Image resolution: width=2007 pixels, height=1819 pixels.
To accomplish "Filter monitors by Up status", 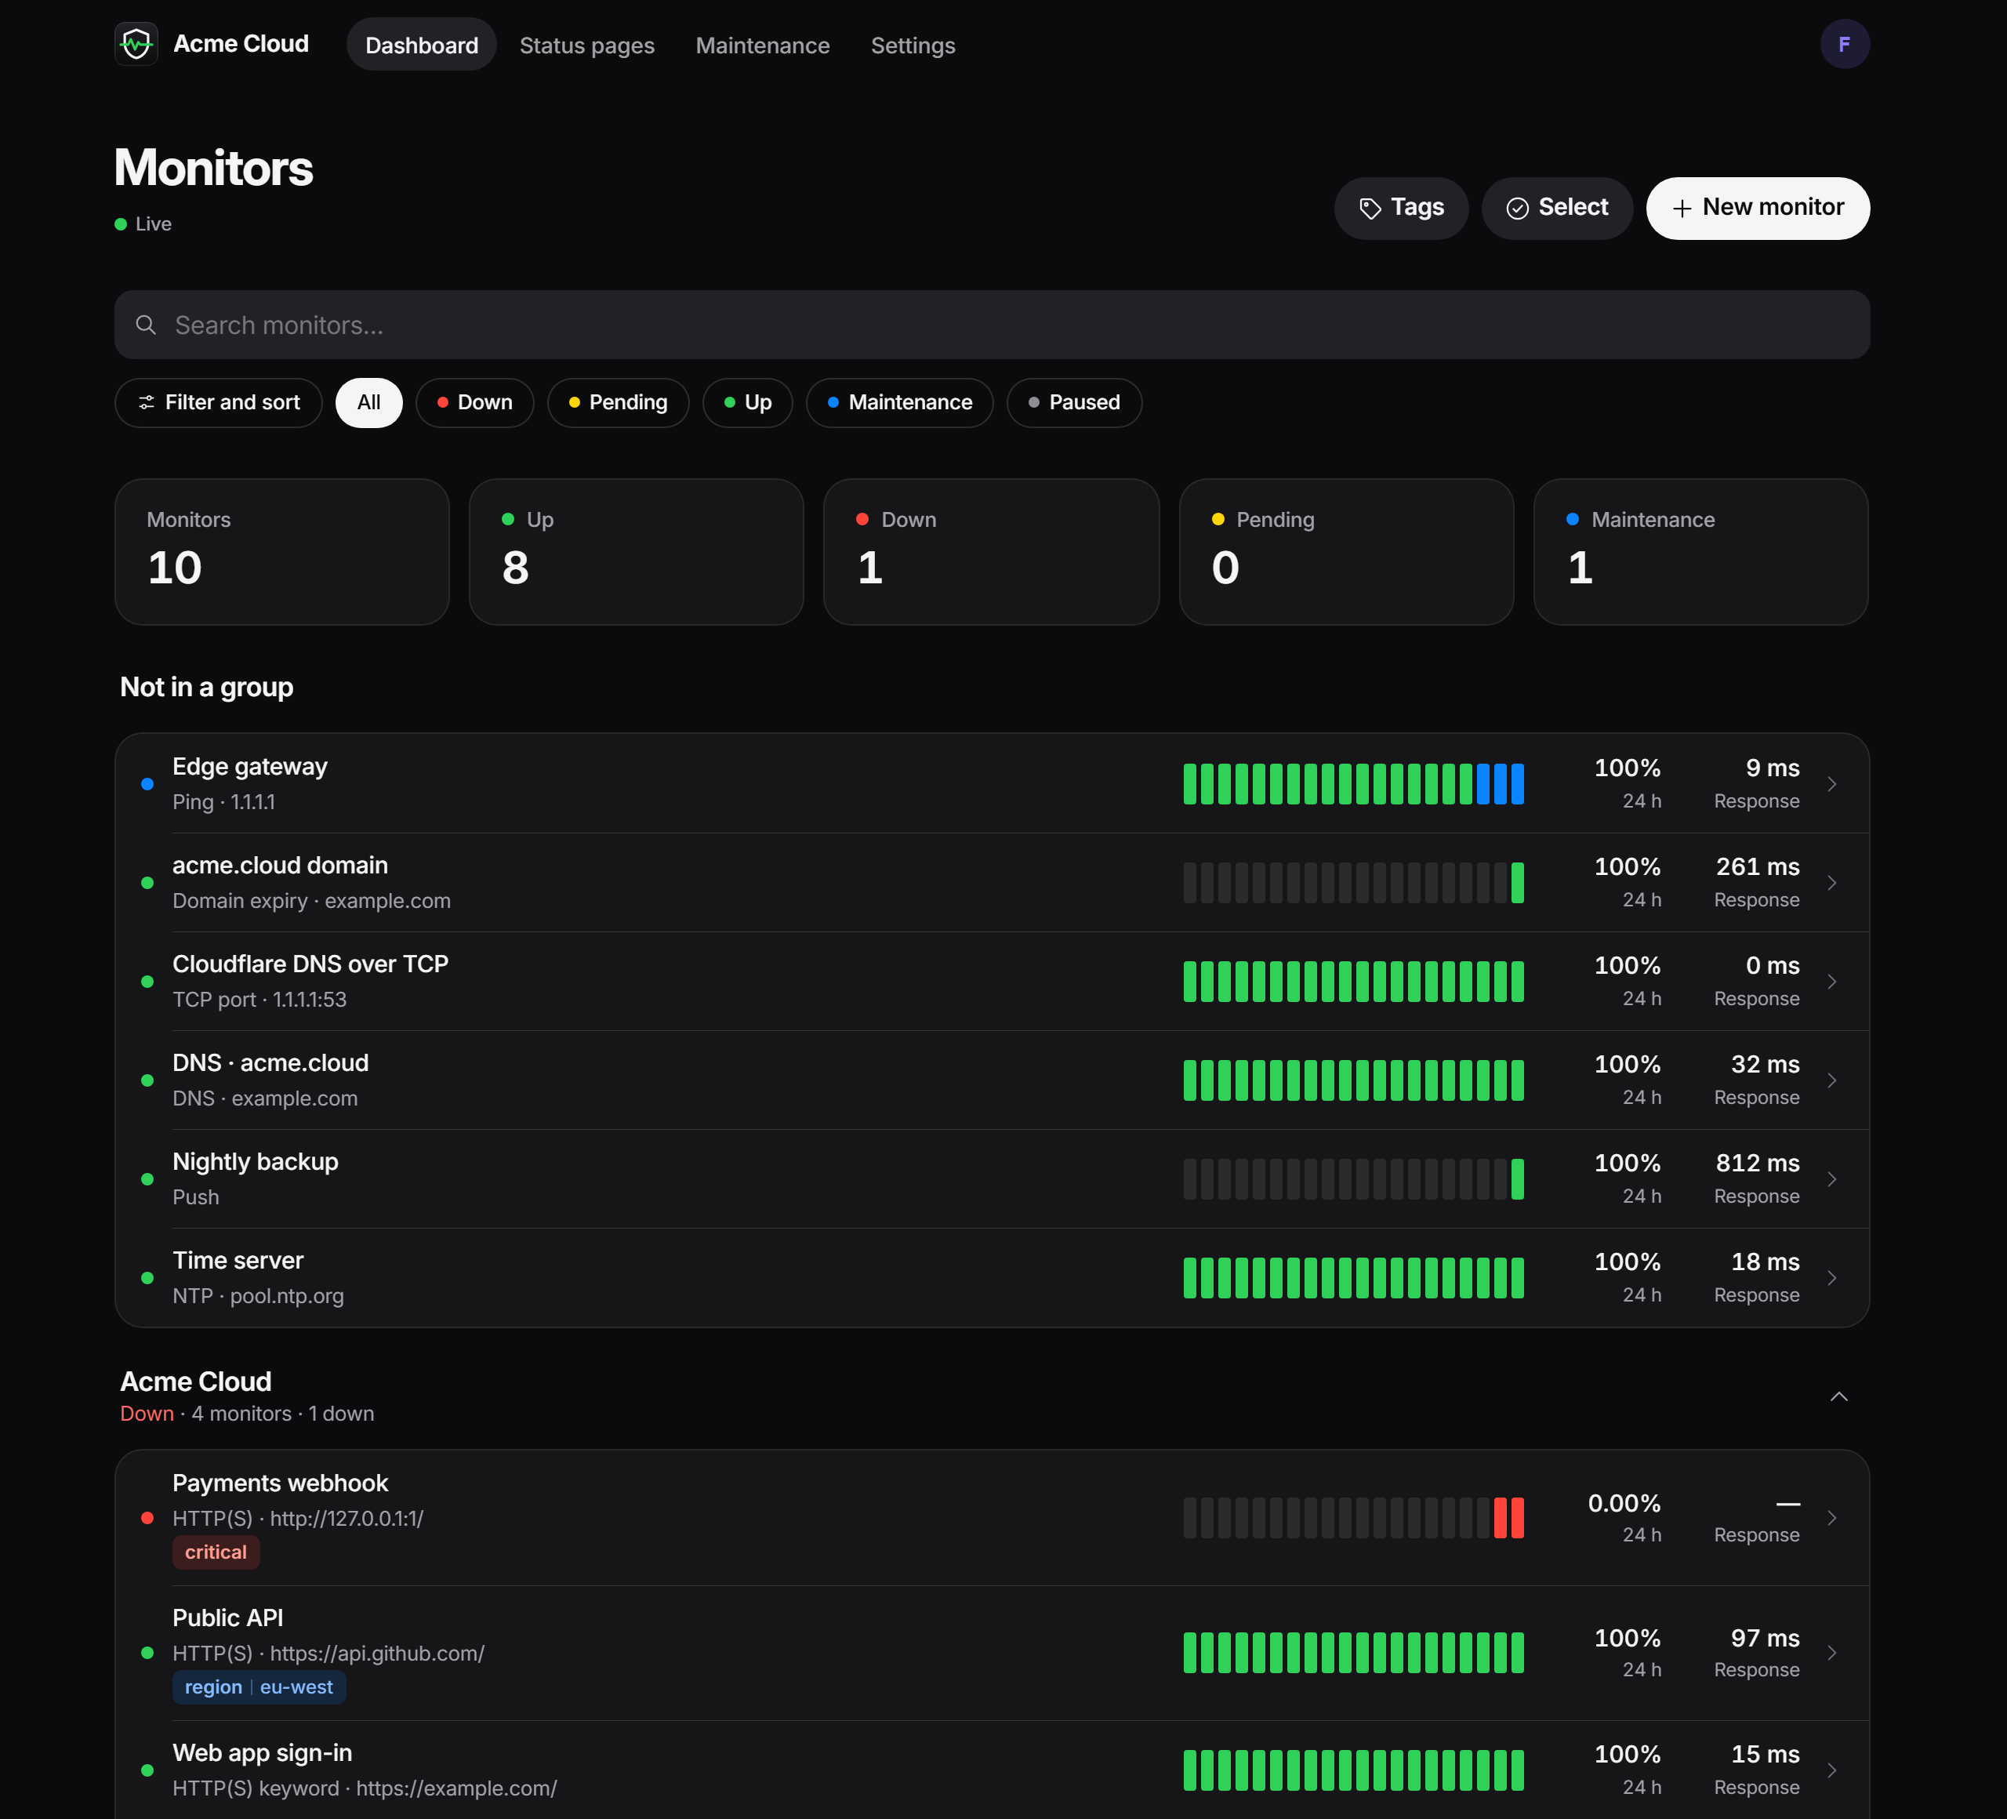I will (746, 402).
